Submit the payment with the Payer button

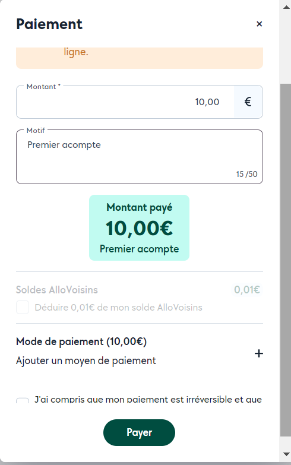point(139,432)
